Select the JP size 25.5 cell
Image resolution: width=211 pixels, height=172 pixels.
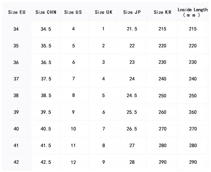(x=132, y=112)
